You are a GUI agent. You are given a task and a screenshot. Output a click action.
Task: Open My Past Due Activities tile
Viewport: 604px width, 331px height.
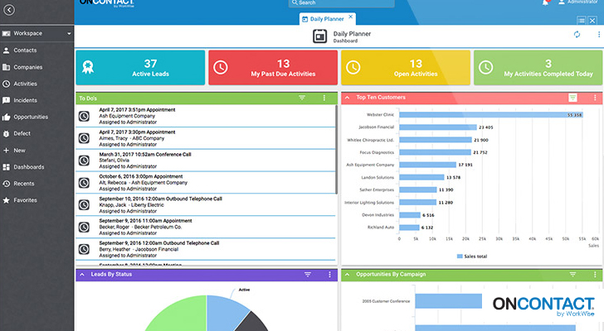(272, 68)
